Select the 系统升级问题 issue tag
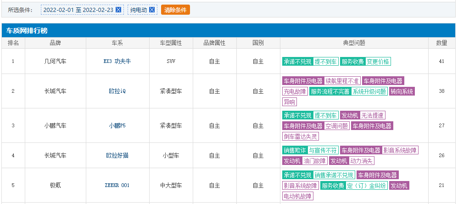 369,91
